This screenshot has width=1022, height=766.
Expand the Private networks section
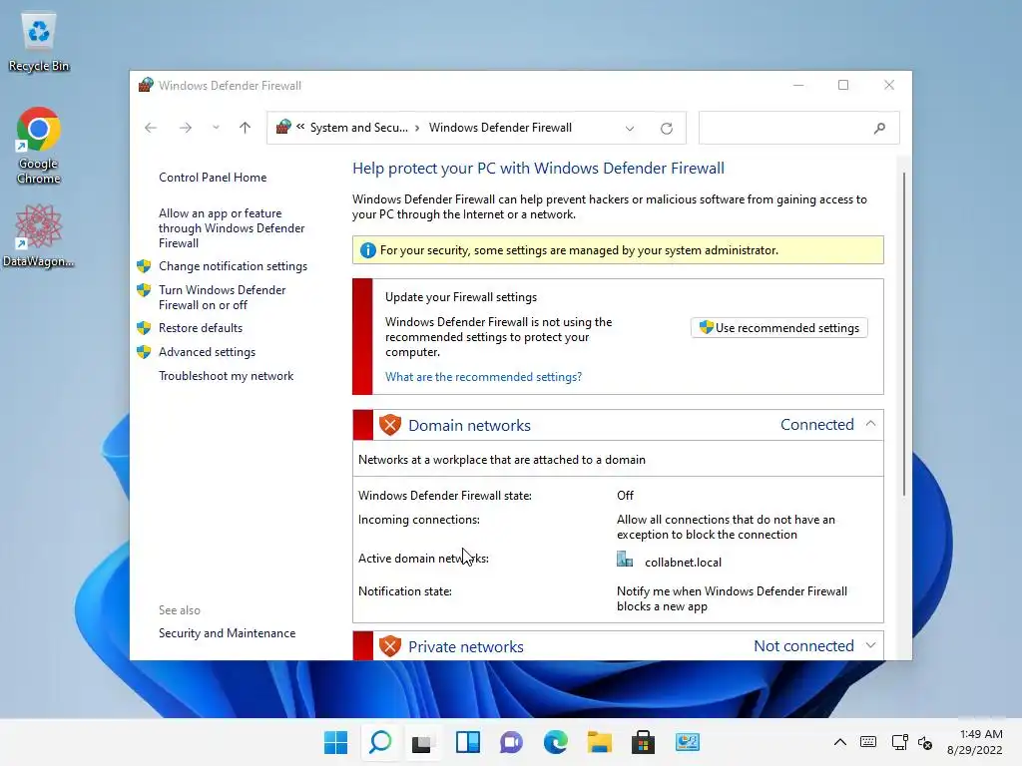pyautogui.click(x=870, y=645)
